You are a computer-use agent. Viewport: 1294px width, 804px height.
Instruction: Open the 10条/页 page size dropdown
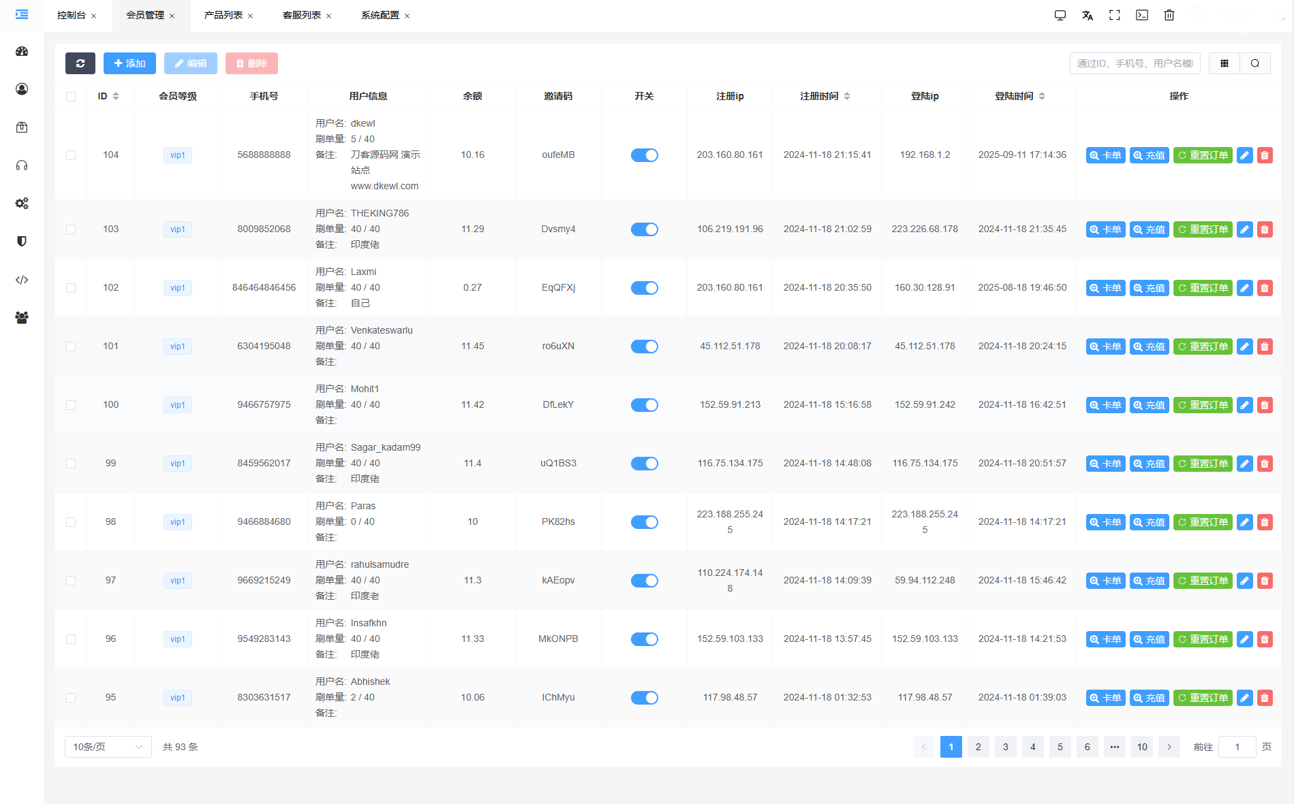click(x=108, y=747)
